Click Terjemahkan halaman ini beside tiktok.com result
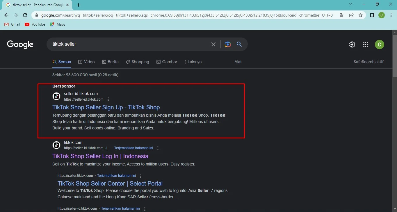 point(133,148)
